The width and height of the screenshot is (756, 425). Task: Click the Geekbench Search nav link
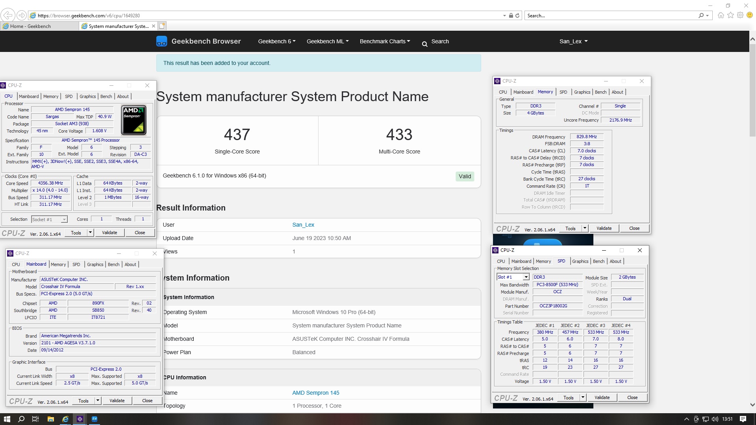(x=440, y=41)
